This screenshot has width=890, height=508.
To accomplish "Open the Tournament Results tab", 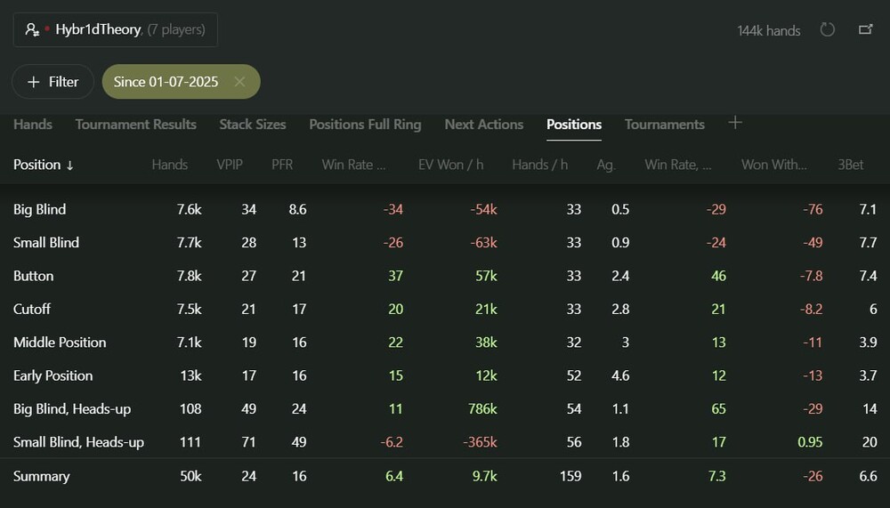I will point(135,125).
